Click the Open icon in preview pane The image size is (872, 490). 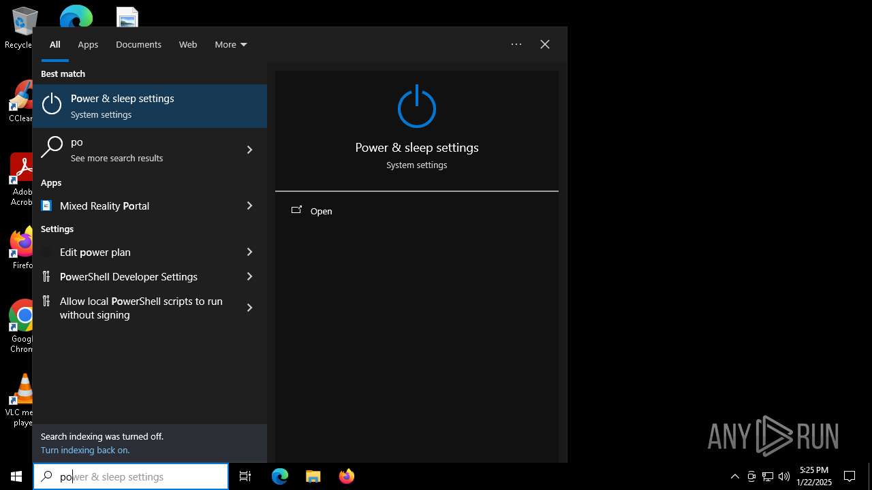(x=296, y=210)
